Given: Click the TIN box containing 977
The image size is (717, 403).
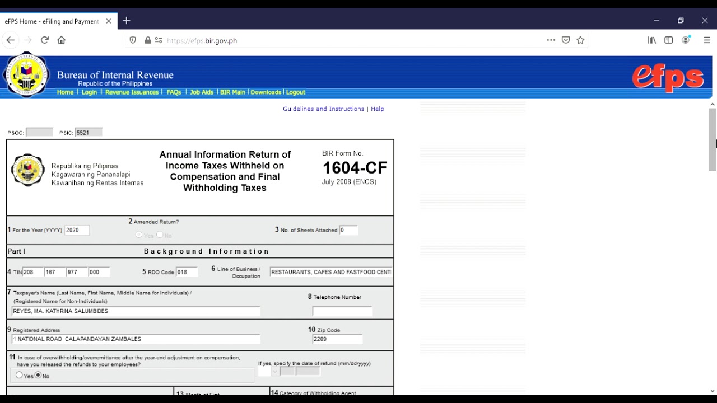Looking at the screenshot, I should tap(77, 272).
